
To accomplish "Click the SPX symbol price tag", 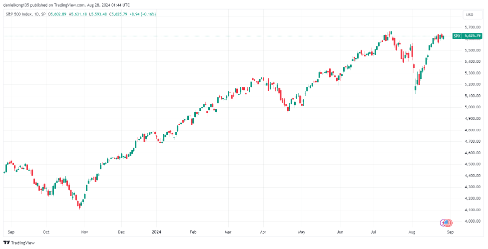I will point(457,36).
